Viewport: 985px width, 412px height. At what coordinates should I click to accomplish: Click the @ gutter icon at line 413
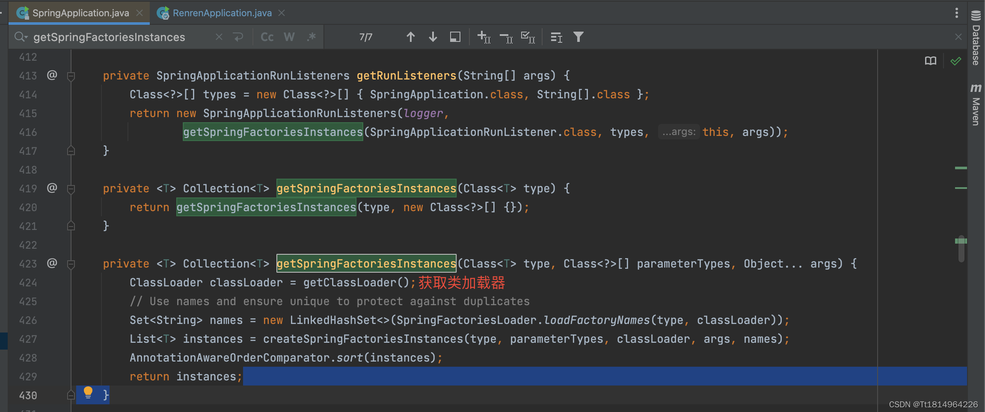point(52,75)
